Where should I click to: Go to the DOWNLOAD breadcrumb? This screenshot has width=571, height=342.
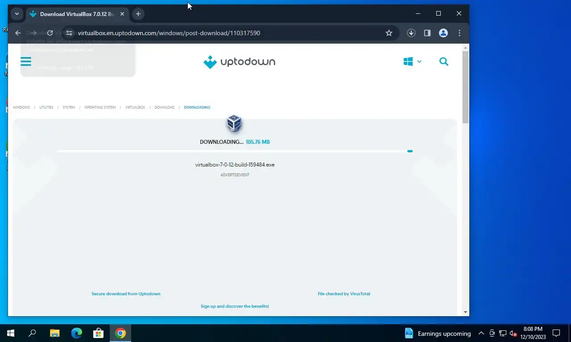[x=165, y=107]
